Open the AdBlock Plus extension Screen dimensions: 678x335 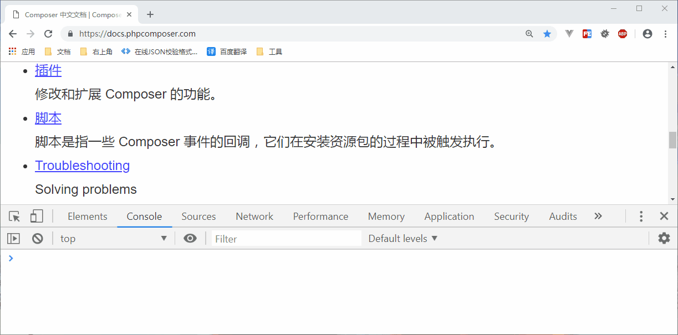click(x=623, y=34)
